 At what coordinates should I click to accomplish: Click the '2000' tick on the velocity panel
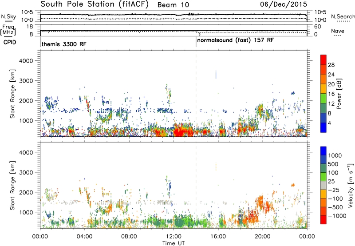point(26,192)
